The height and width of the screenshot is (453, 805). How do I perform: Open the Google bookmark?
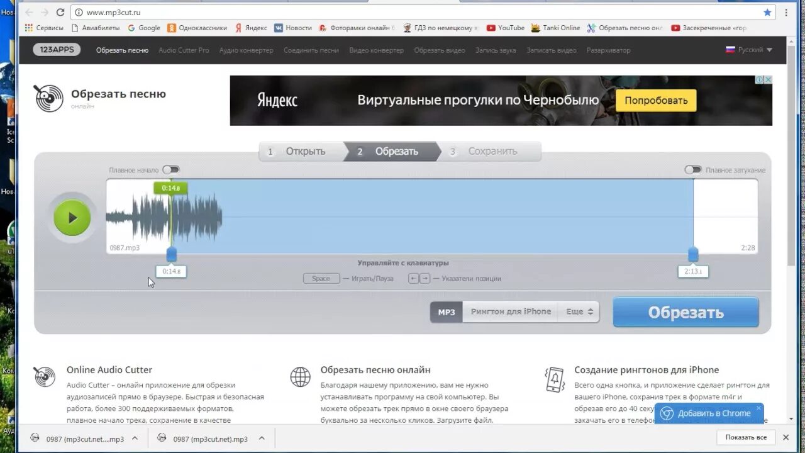(x=144, y=28)
